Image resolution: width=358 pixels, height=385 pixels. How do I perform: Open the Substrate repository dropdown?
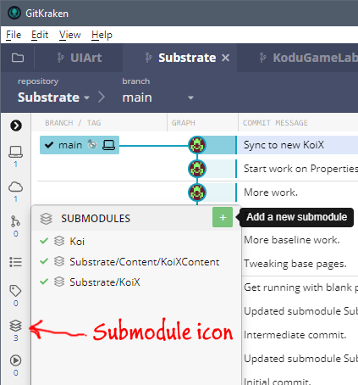click(x=53, y=98)
